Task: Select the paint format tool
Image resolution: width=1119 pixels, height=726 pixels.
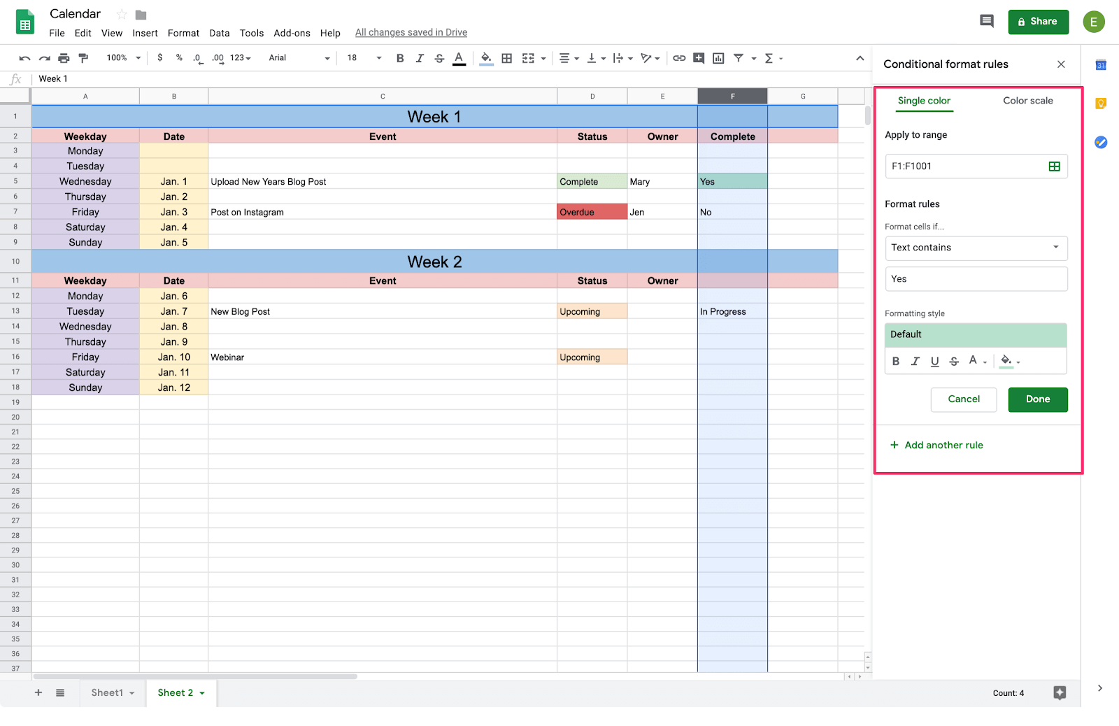Action: [x=83, y=58]
